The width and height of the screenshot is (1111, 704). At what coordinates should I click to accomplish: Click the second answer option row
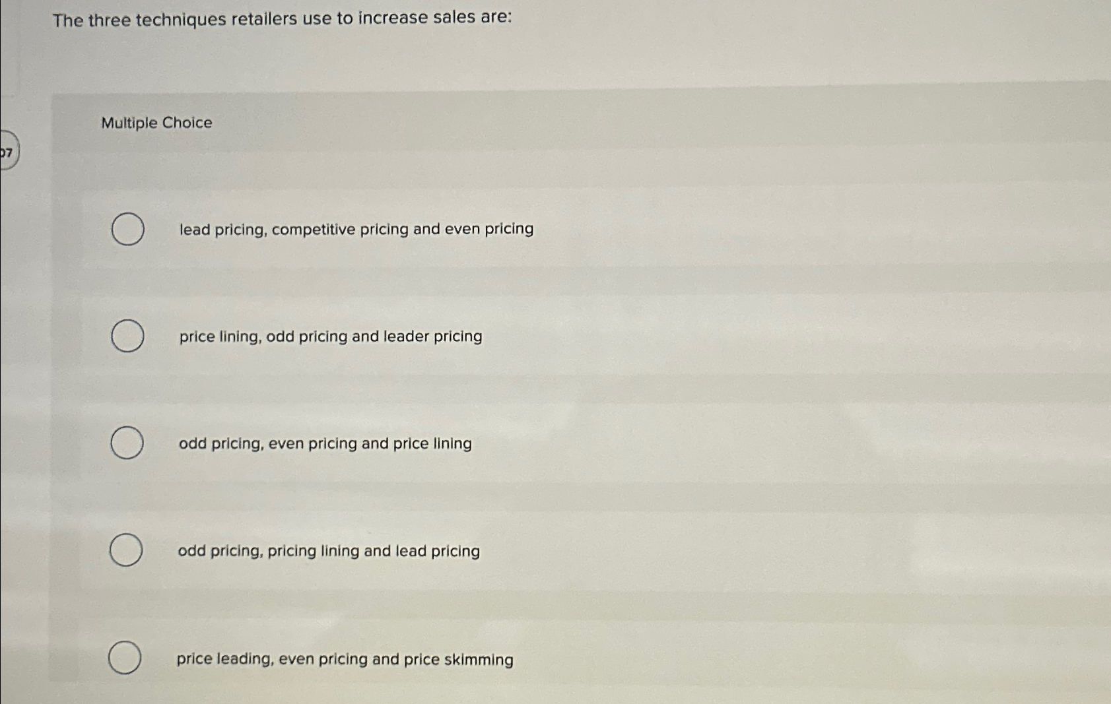point(297,336)
